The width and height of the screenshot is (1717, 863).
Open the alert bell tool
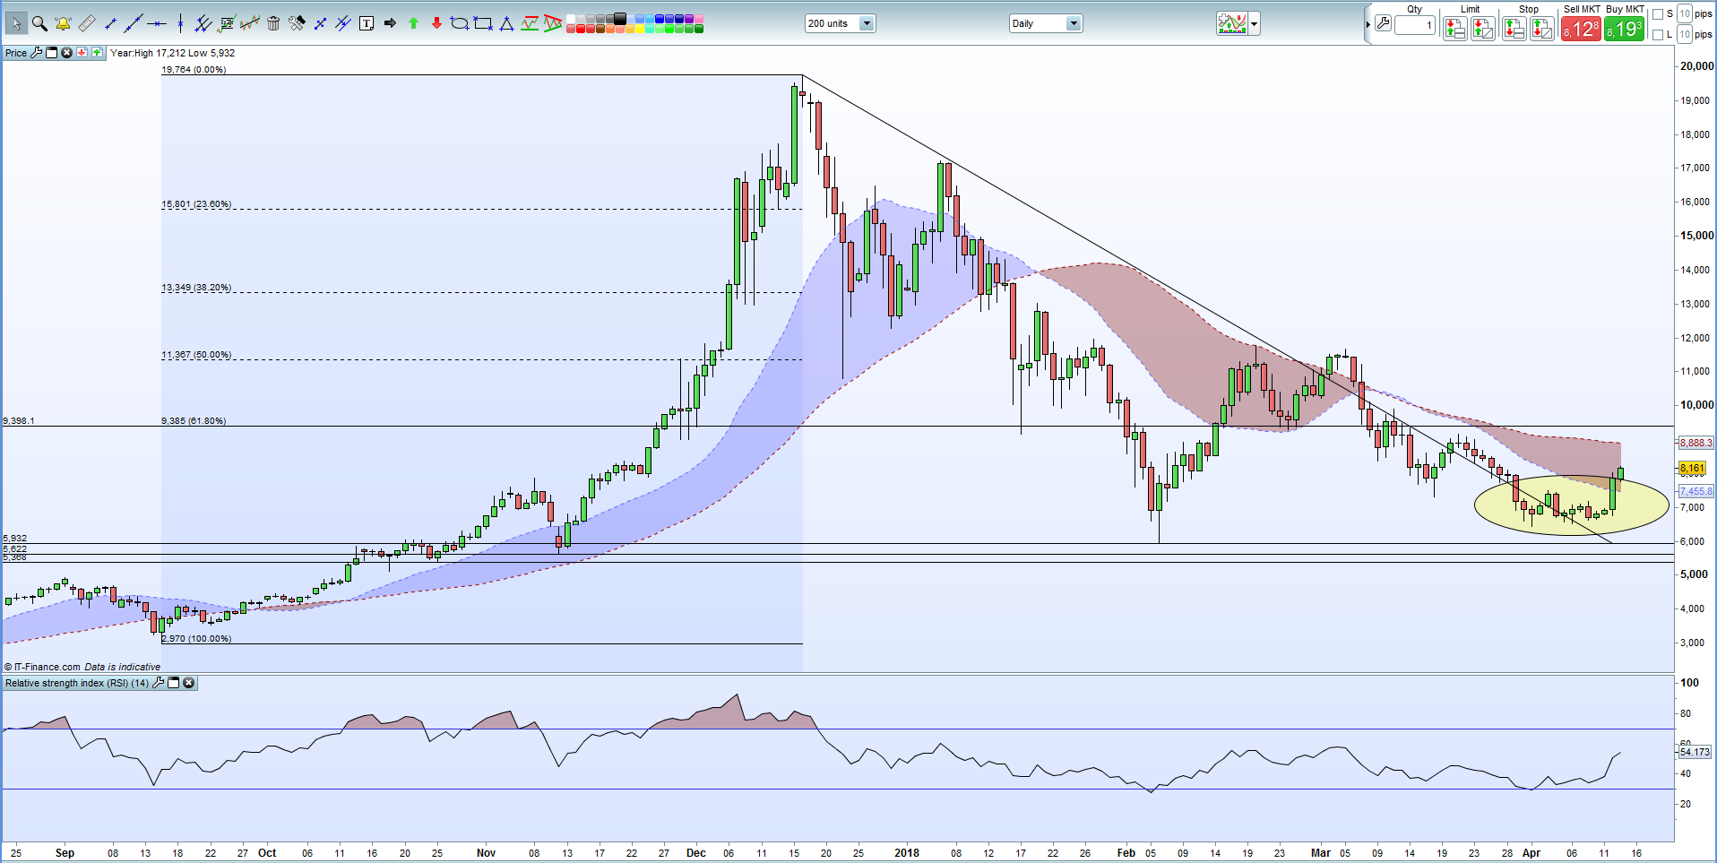click(x=63, y=23)
